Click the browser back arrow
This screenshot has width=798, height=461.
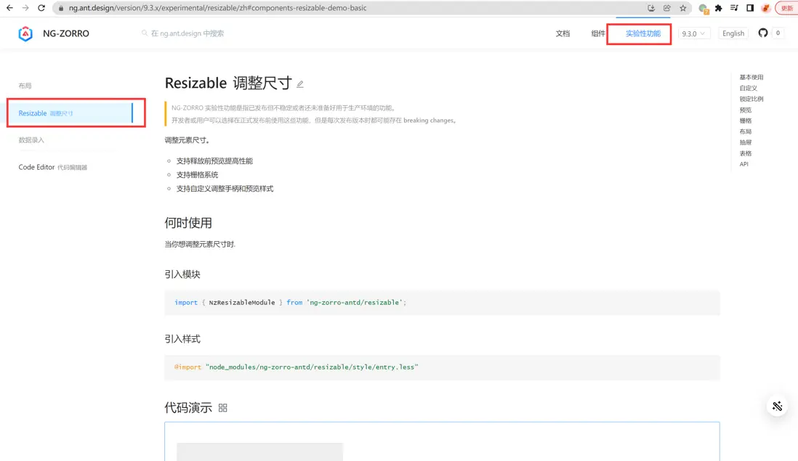pos(9,8)
